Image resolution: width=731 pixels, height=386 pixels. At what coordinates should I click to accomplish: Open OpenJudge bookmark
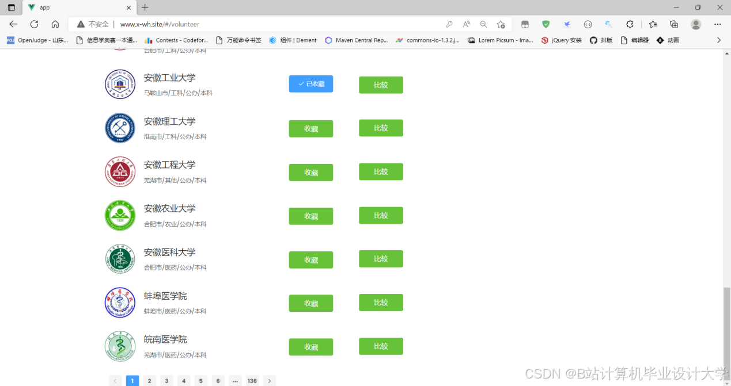tap(37, 40)
